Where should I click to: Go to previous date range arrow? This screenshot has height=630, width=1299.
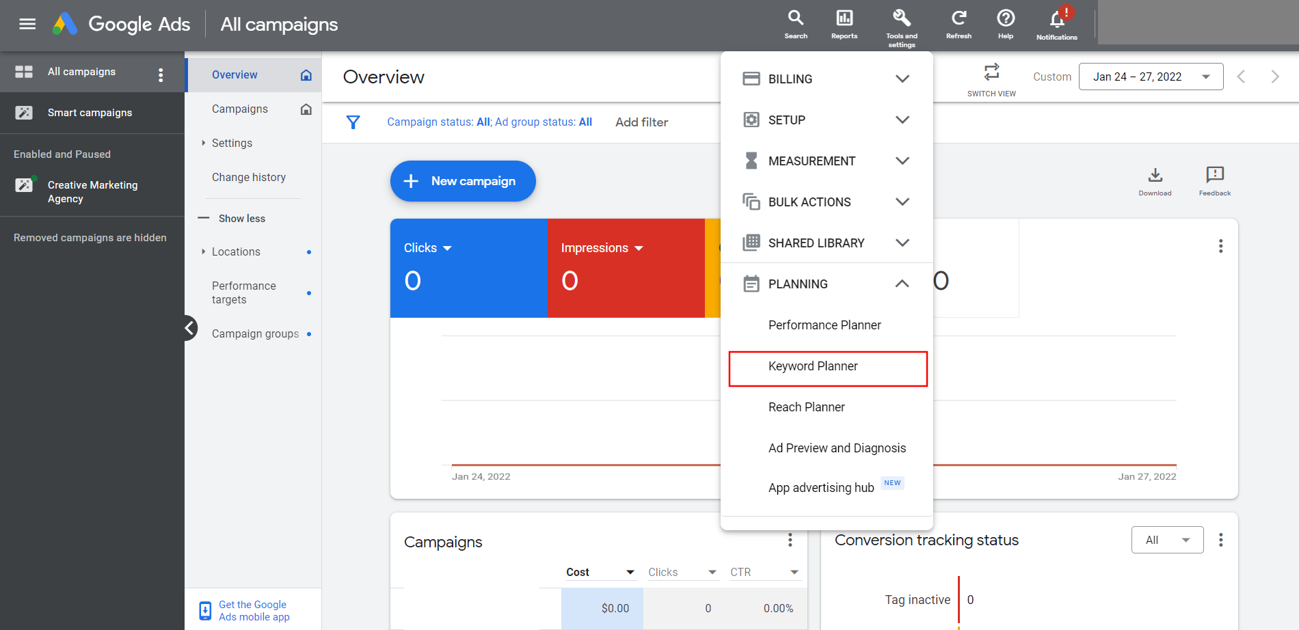[1241, 77]
